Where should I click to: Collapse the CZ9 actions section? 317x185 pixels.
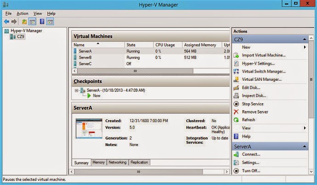305,39
